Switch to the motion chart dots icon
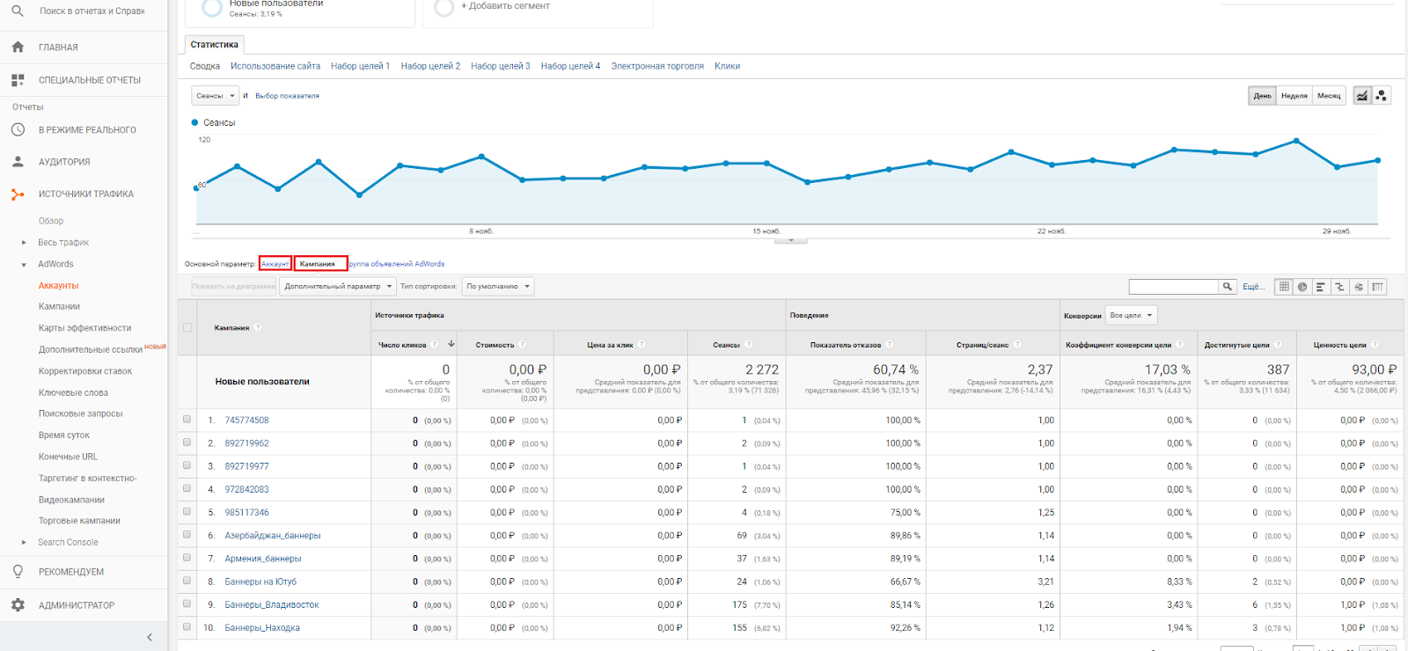 (1382, 96)
